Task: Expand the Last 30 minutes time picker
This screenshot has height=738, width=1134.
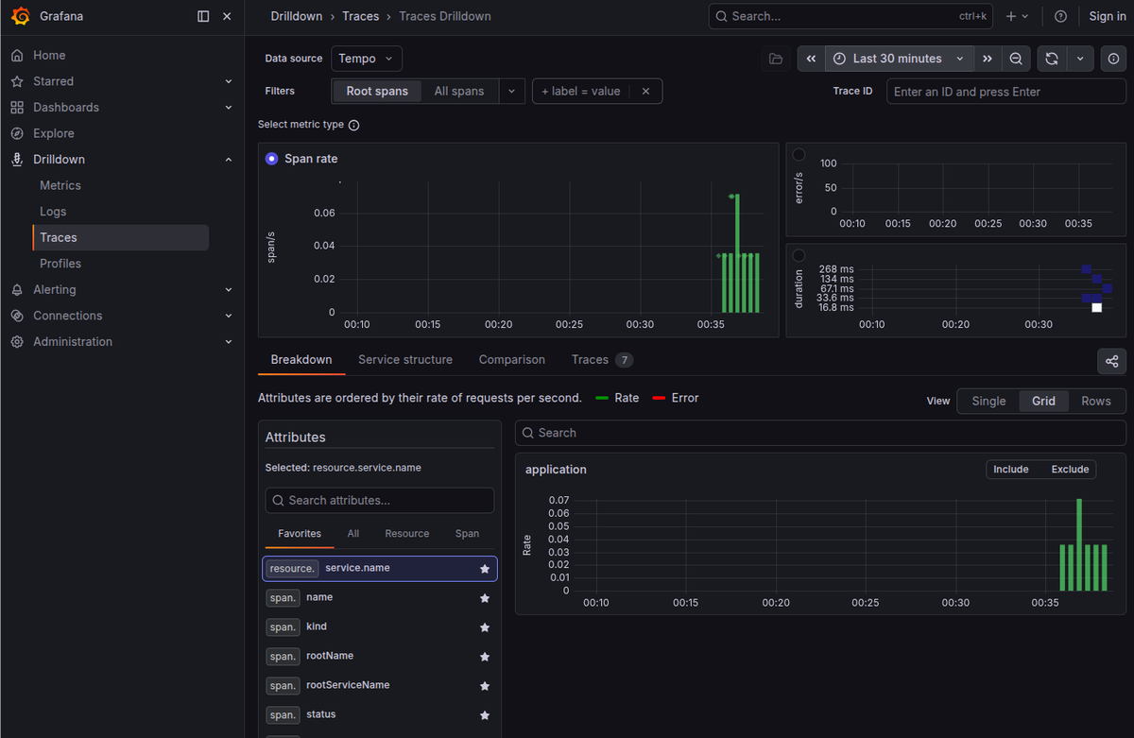Action: tap(899, 59)
